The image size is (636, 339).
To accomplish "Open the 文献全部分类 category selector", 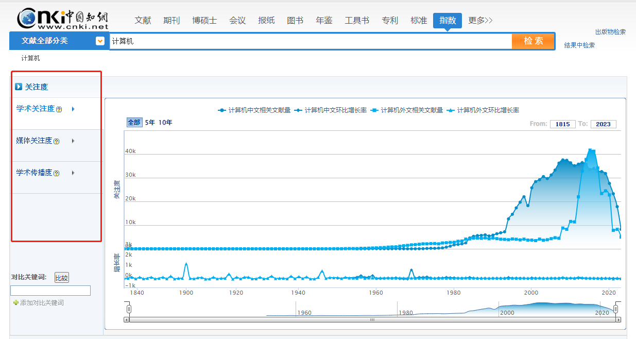I will [59, 41].
